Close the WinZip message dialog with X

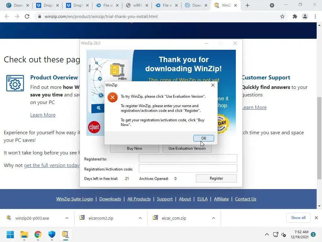pyautogui.click(x=213, y=85)
